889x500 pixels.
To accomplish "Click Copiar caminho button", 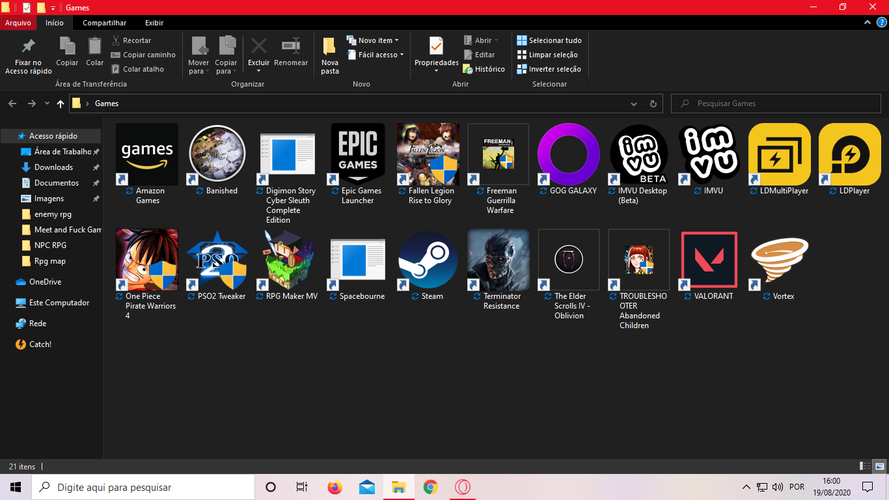I will coord(143,55).
